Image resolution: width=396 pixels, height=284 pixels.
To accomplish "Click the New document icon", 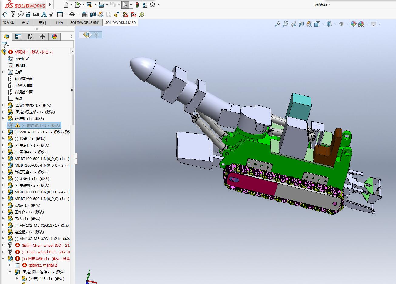I will (x=66, y=5).
